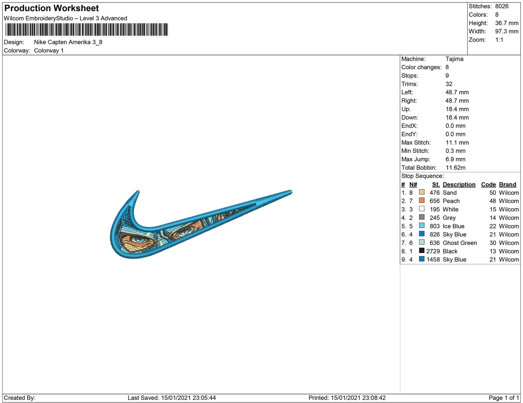
Task: Select the "Last Saved: 15/01/2021 23:05:44" footer text
Action: click(172, 398)
